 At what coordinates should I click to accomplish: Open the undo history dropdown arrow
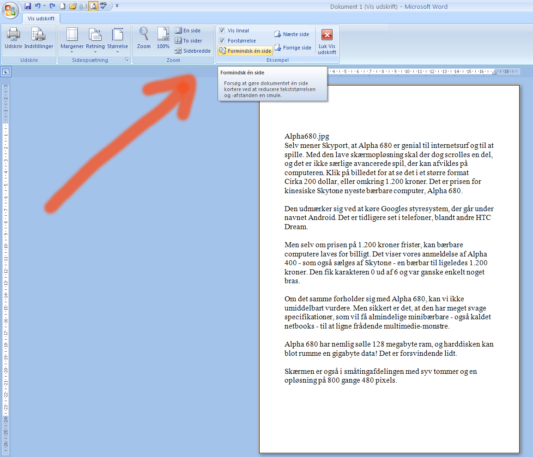click(44, 6)
